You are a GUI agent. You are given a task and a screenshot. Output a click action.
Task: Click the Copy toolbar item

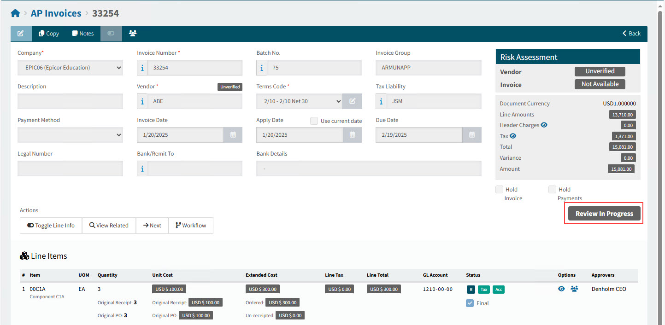[x=49, y=34]
